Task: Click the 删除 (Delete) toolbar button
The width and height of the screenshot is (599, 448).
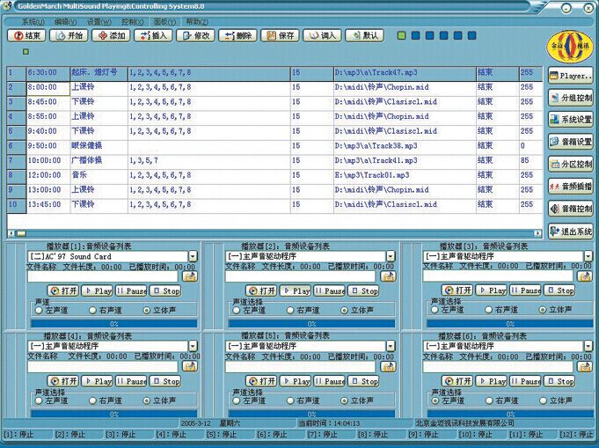Action: pos(237,35)
